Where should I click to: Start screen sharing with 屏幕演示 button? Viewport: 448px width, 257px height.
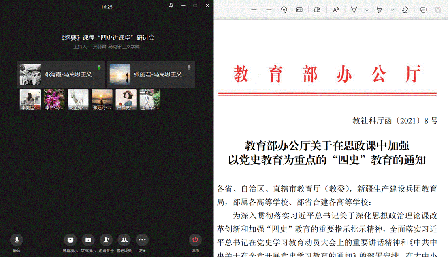click(x=70, y=240)
